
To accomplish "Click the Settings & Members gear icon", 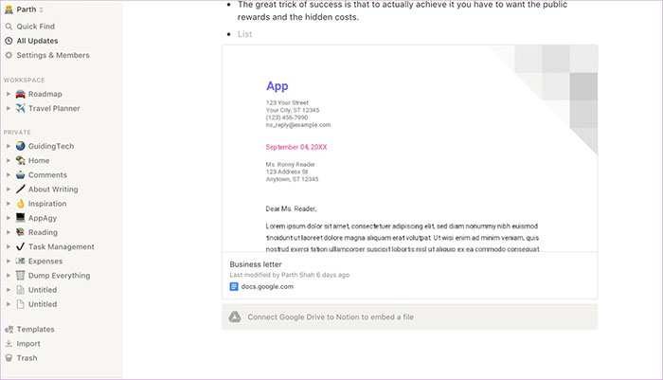I will 9,55.
